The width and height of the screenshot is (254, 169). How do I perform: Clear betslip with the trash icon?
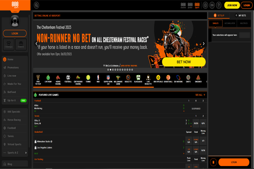tap(213, 162)
